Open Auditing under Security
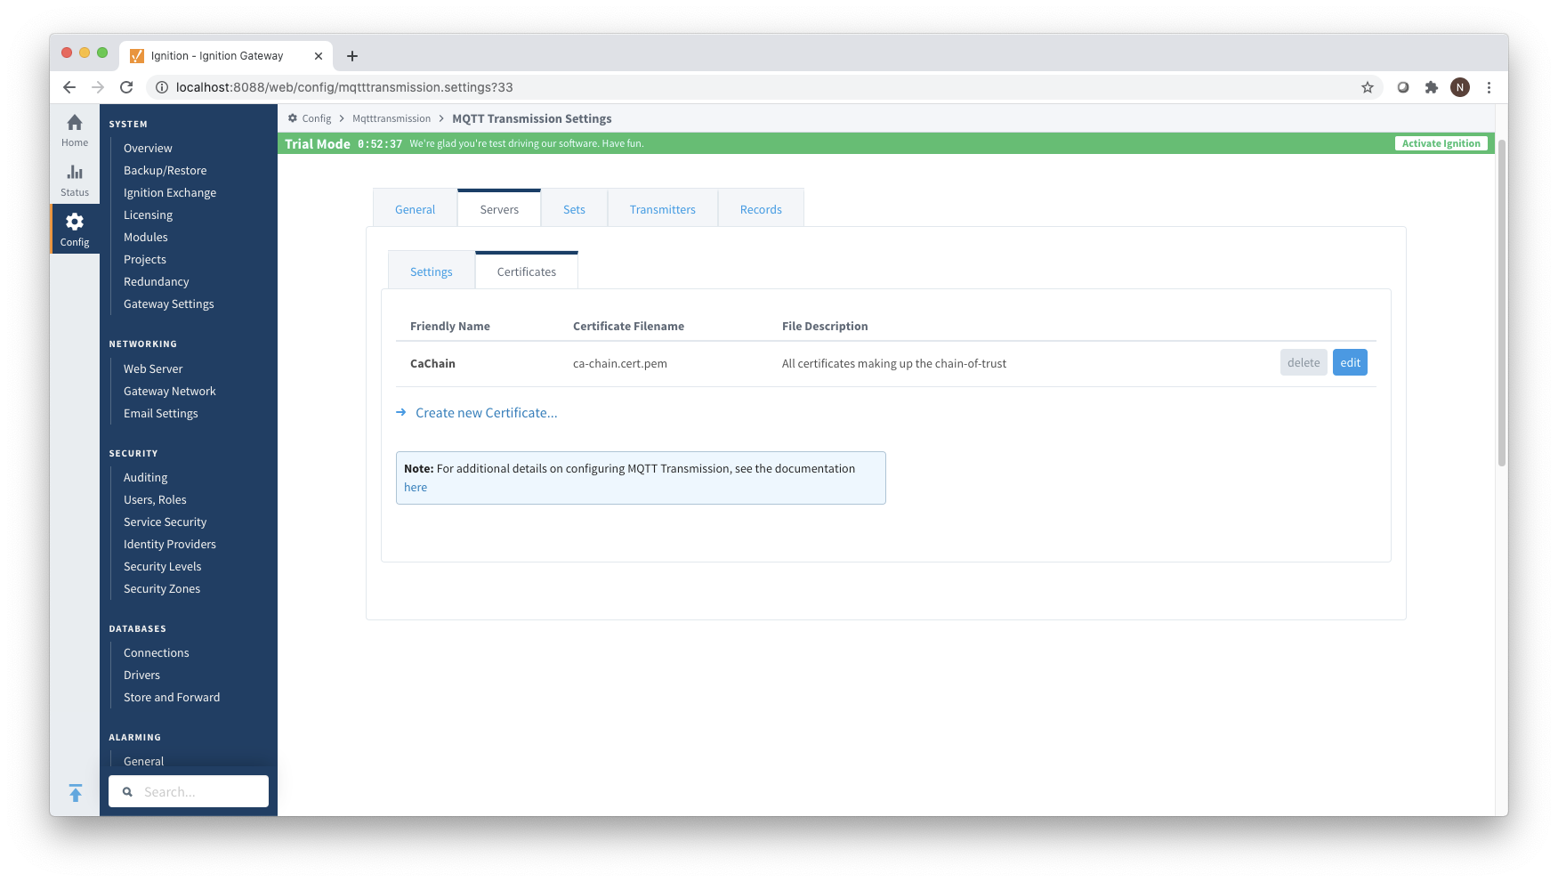This screenshot has width=1558, height=882. 146,477
